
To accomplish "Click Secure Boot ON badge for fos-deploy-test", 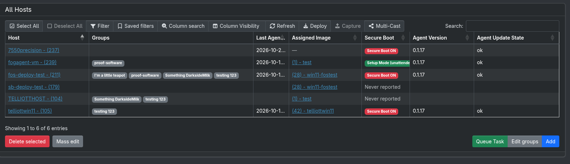I will click(381, 76).
